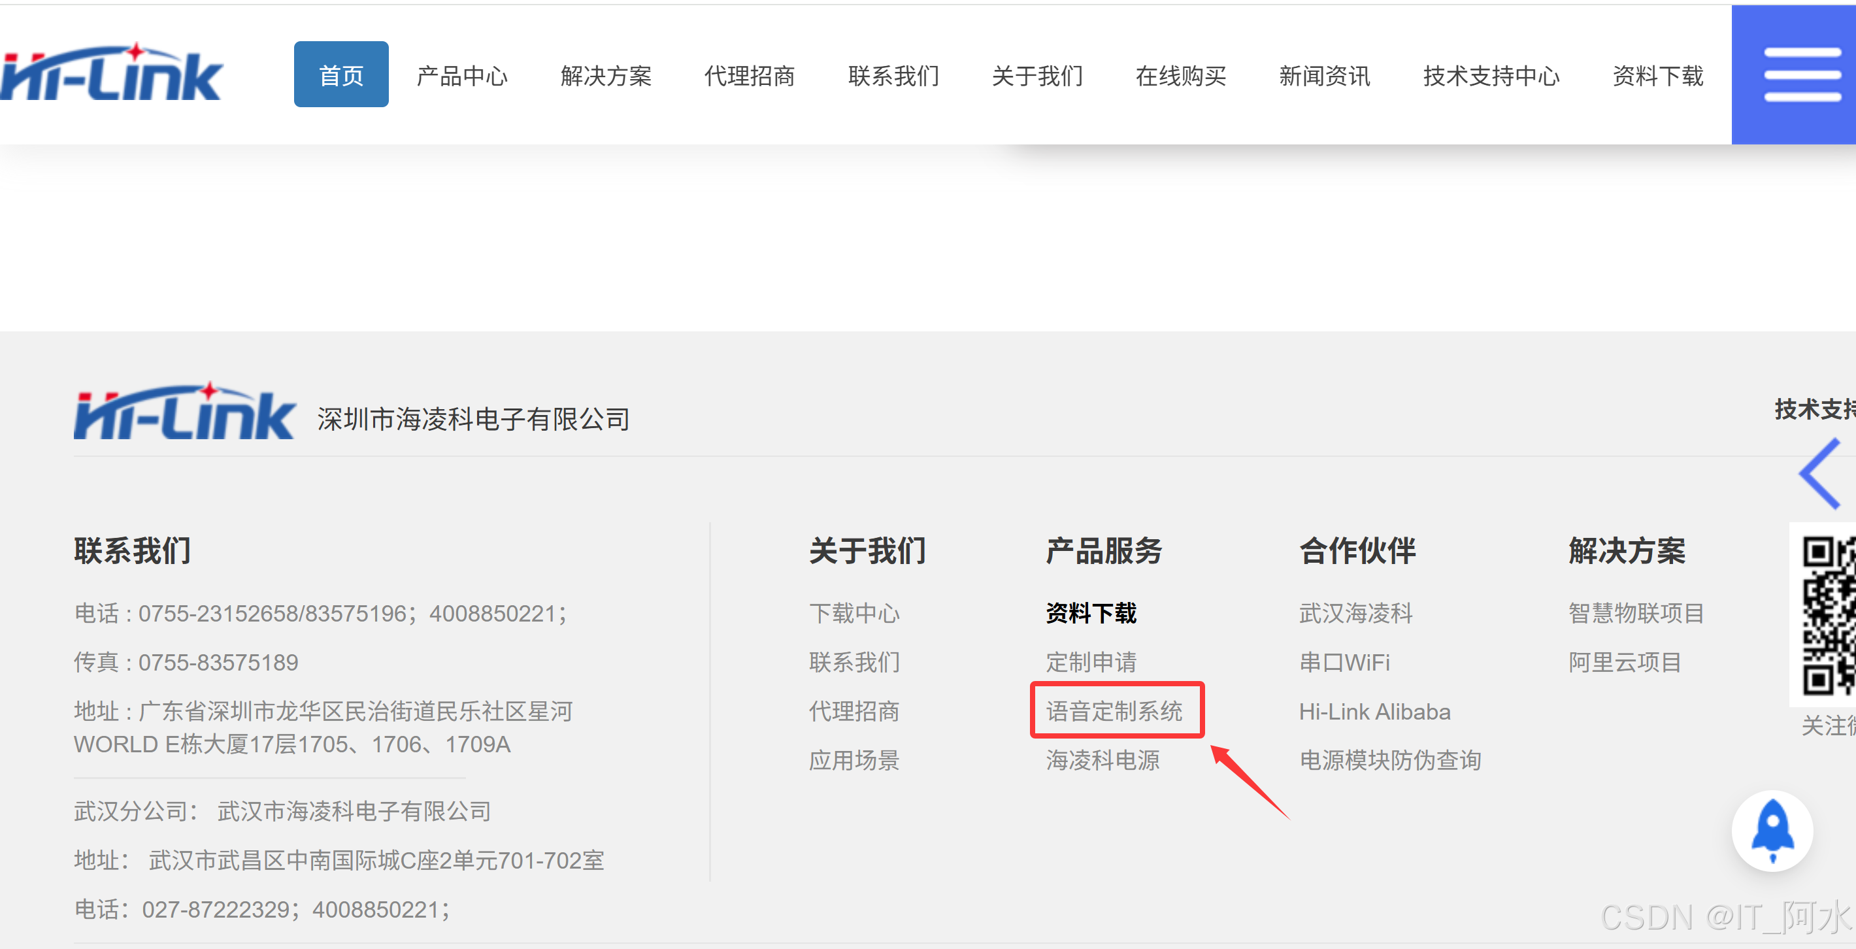Click the footer Hi-Link logo
Image resolution: width=1856 pixels, height=949 pixels.
[184, 412]
